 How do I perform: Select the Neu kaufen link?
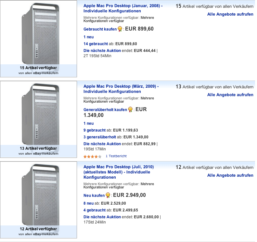click(94, 196)
